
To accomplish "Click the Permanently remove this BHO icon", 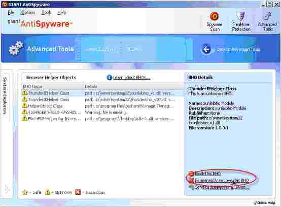I will pyautogui.click(x=191, y=180).
